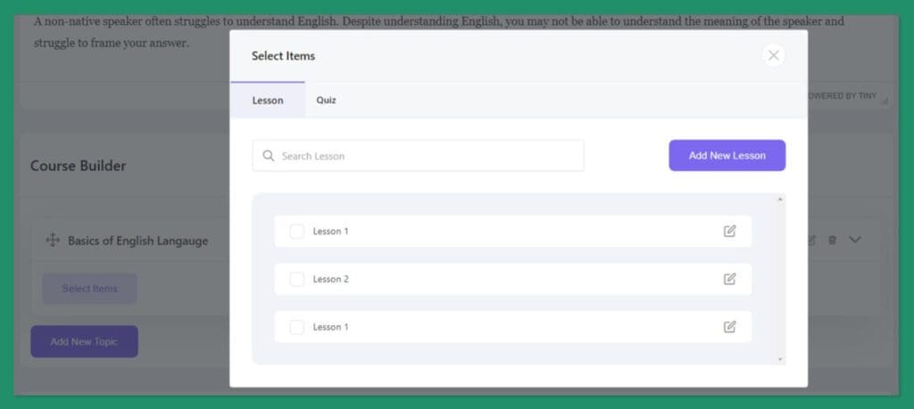Delete the topic using the trash icon

(832, 240)
